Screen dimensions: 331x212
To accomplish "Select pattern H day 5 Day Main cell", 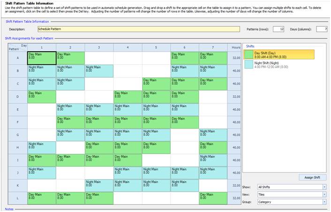I will [156, 148].
